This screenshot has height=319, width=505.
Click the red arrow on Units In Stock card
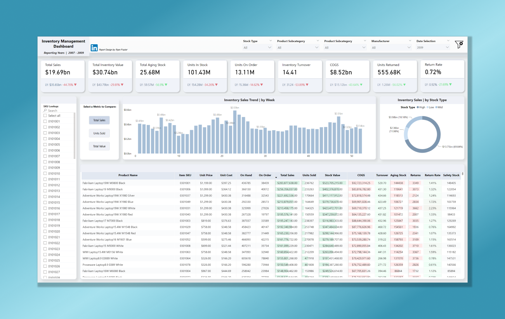[x=216, y=84]
